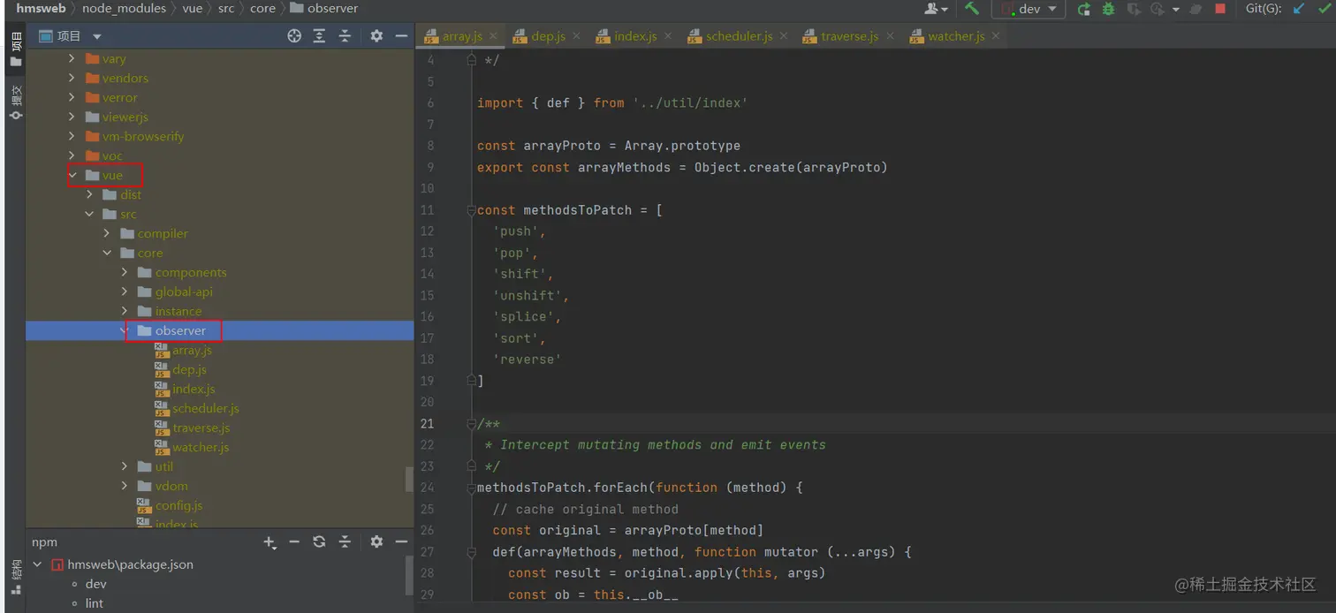
Task: Close the dep.js tab
Action: [x=576, y=36]
